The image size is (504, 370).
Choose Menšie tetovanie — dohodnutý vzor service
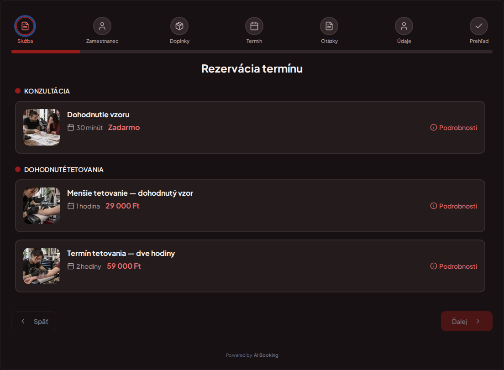pyautogui.click(x=250, y=206)
